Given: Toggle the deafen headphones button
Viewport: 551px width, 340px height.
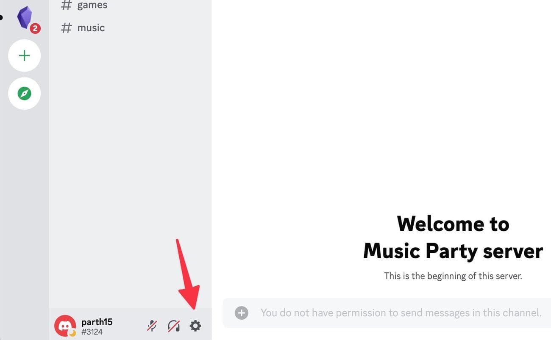Looking at the screenshot, I should click(174, 326).
